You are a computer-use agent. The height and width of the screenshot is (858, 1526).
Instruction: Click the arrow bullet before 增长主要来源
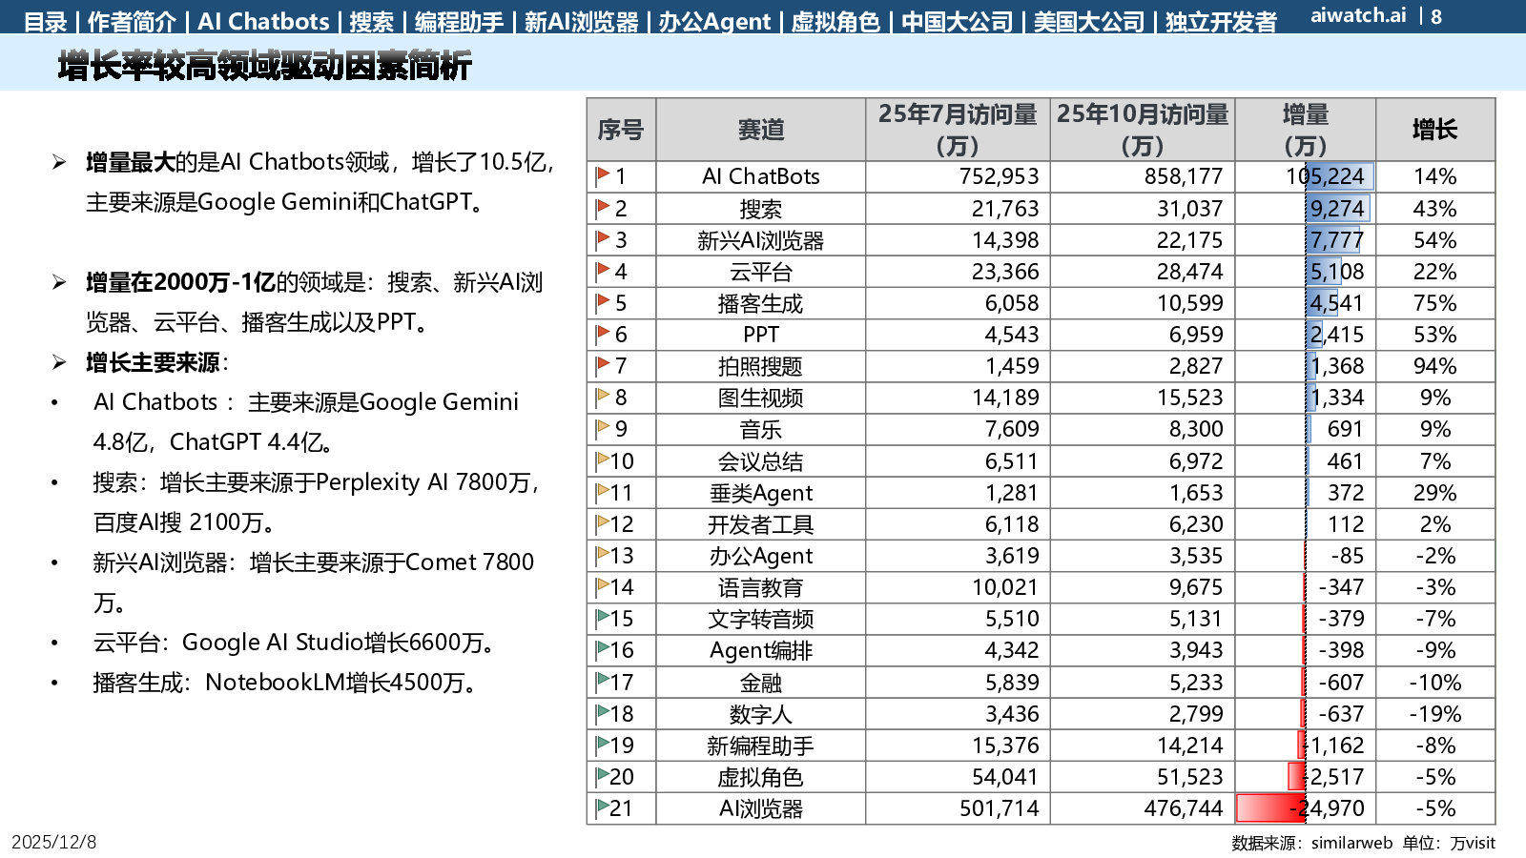click(x=59, y=362)
